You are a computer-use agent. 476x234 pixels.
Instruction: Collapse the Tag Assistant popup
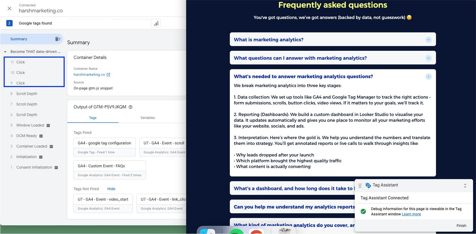tap(465, 186)
